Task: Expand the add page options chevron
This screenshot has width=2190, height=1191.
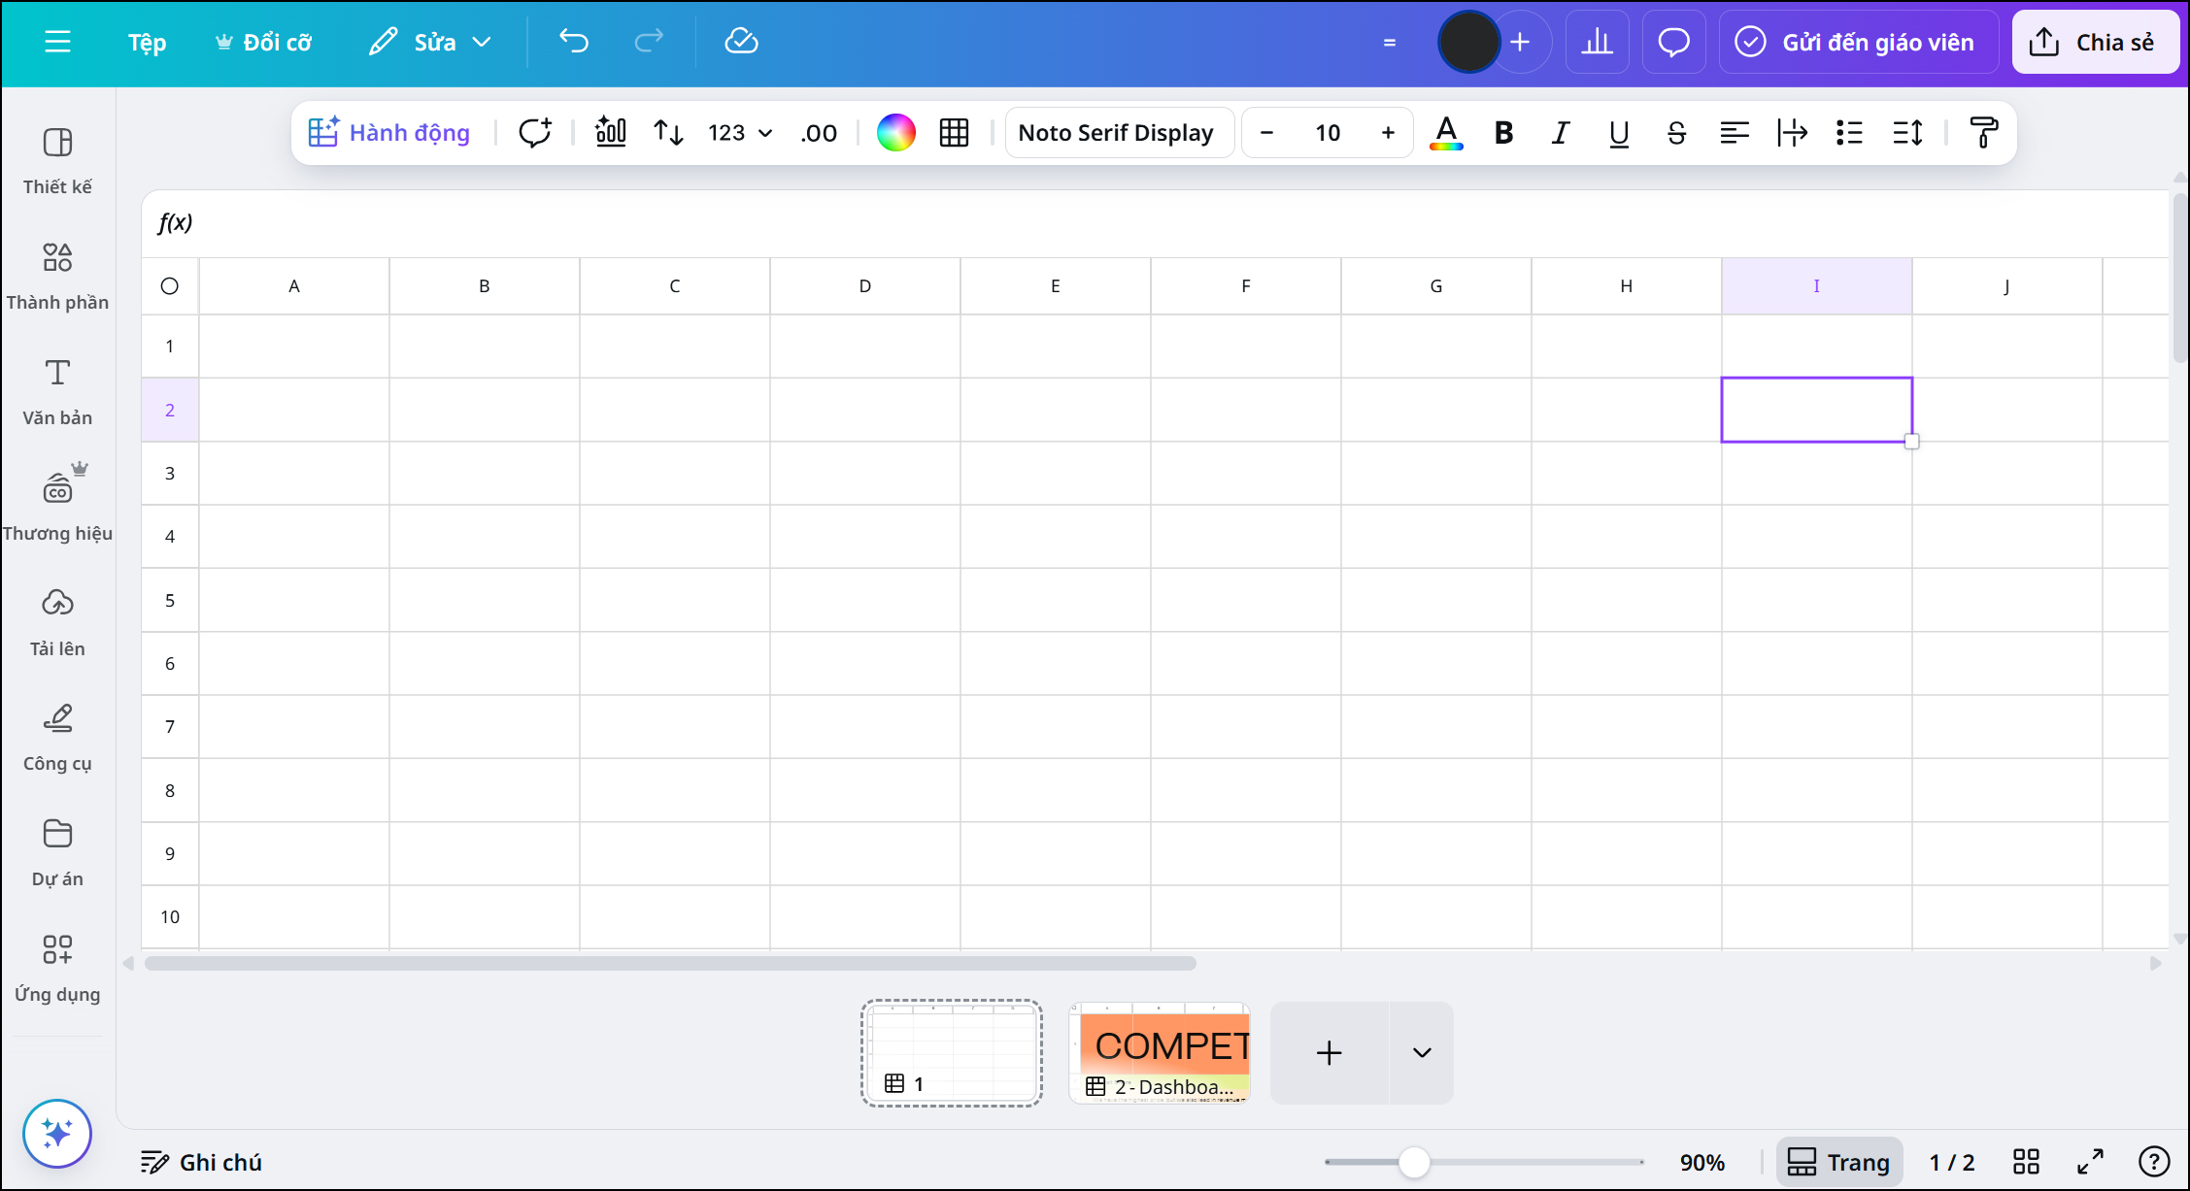Action: coord(1422,1053)
